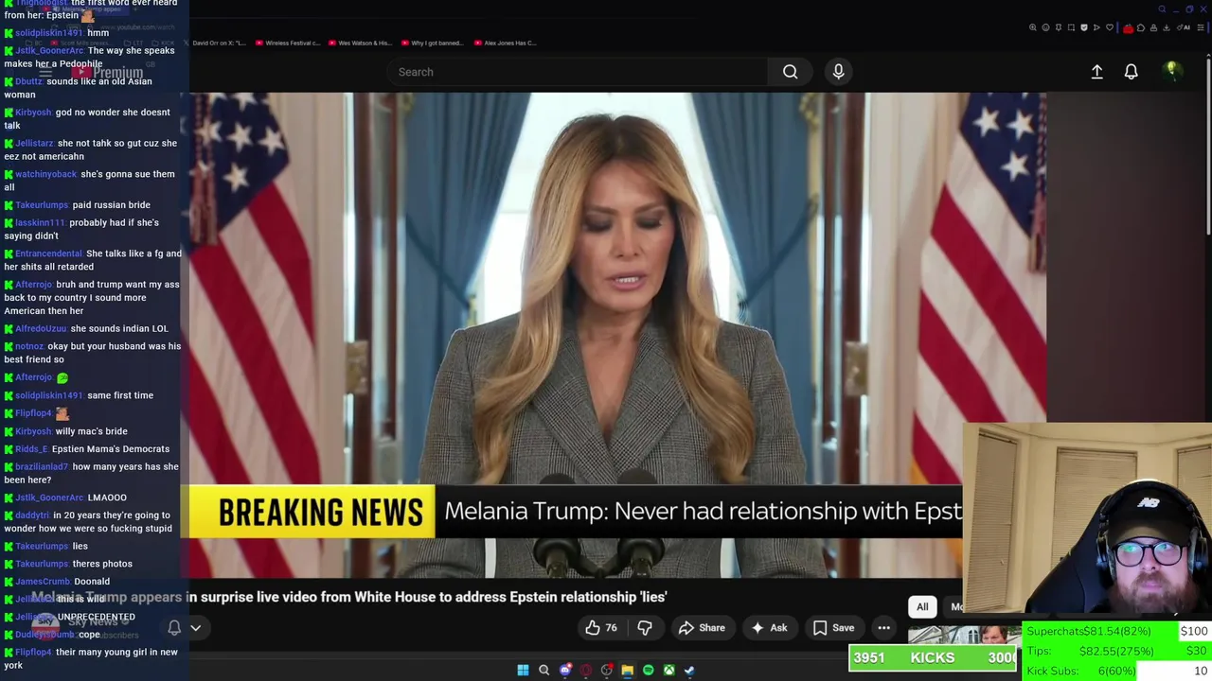Open the YouTube account avatar menu
Screen dimensions: 1212x681
1171,71
